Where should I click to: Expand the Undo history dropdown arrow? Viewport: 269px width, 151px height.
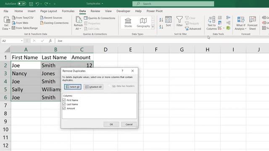point(41,4)
